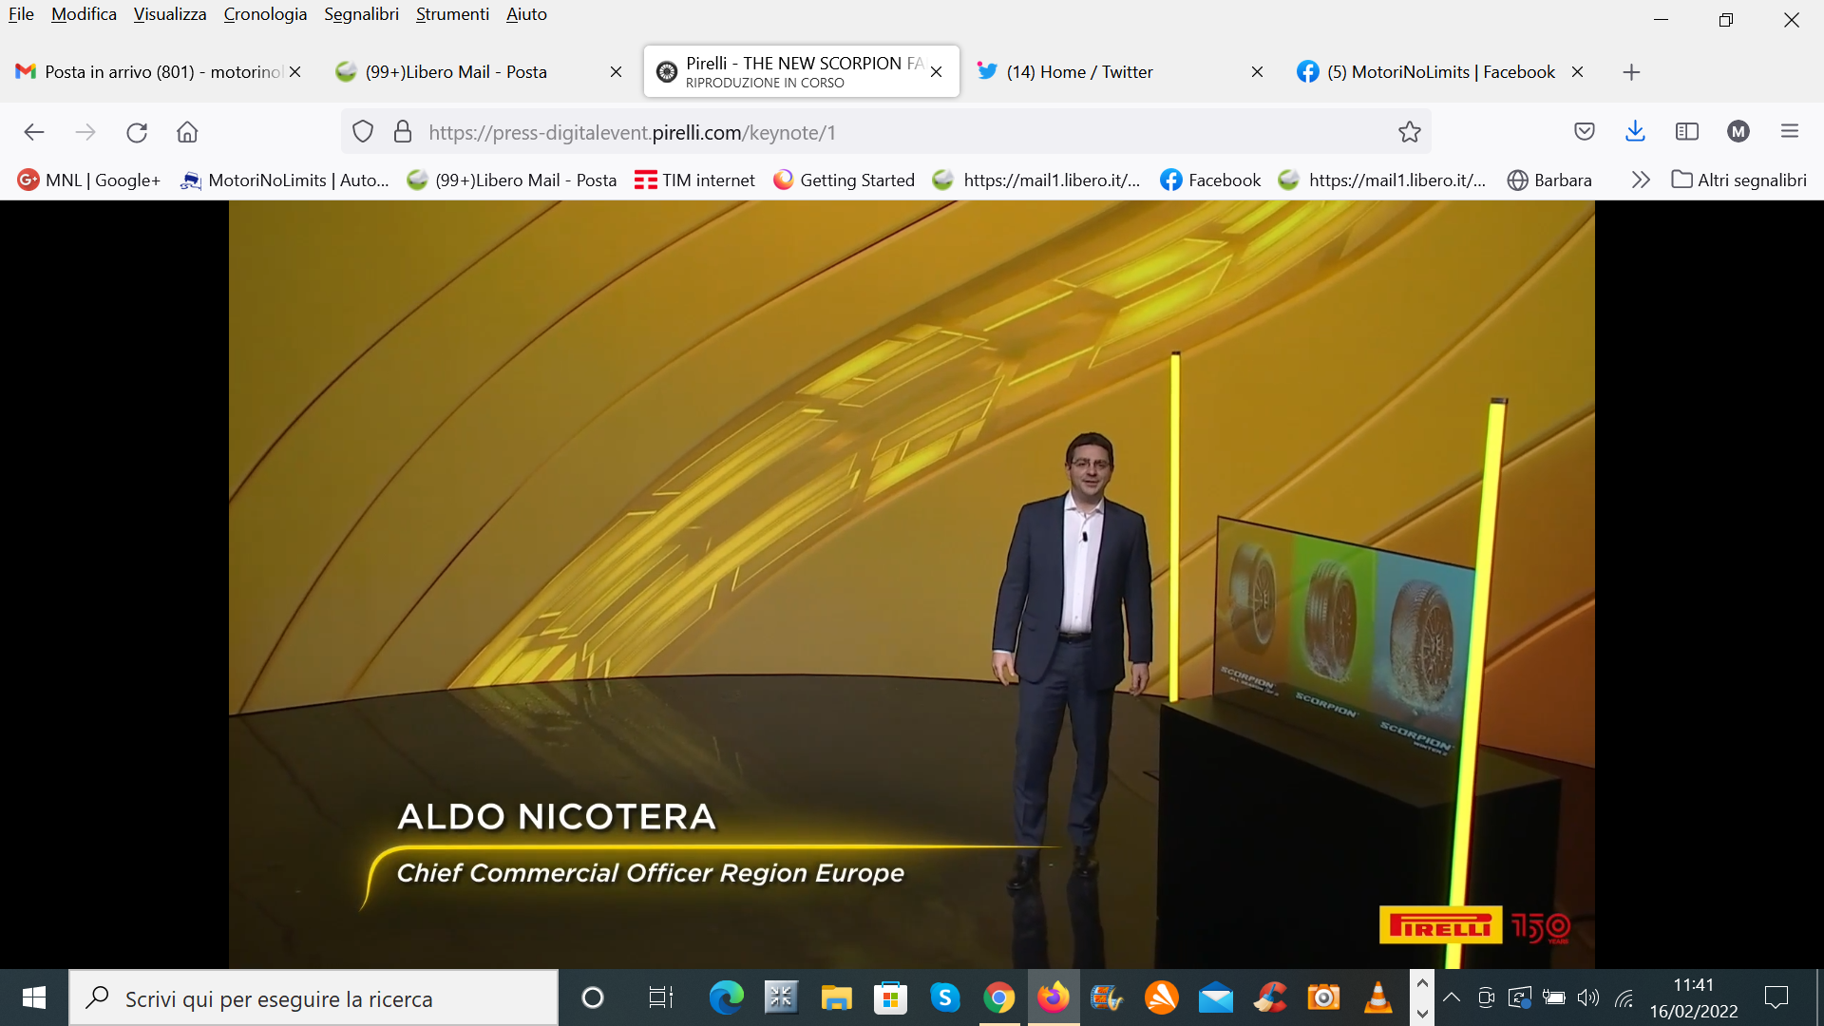Open the Altri segnalibri folder
Viewport: 1824px width, 1026px height.
1738,180
